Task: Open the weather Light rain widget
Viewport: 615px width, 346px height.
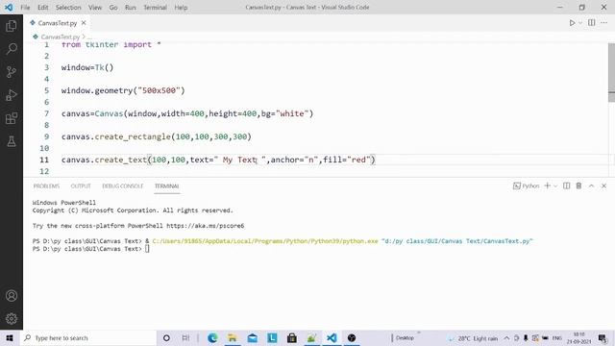Action: tap(474, 338)
